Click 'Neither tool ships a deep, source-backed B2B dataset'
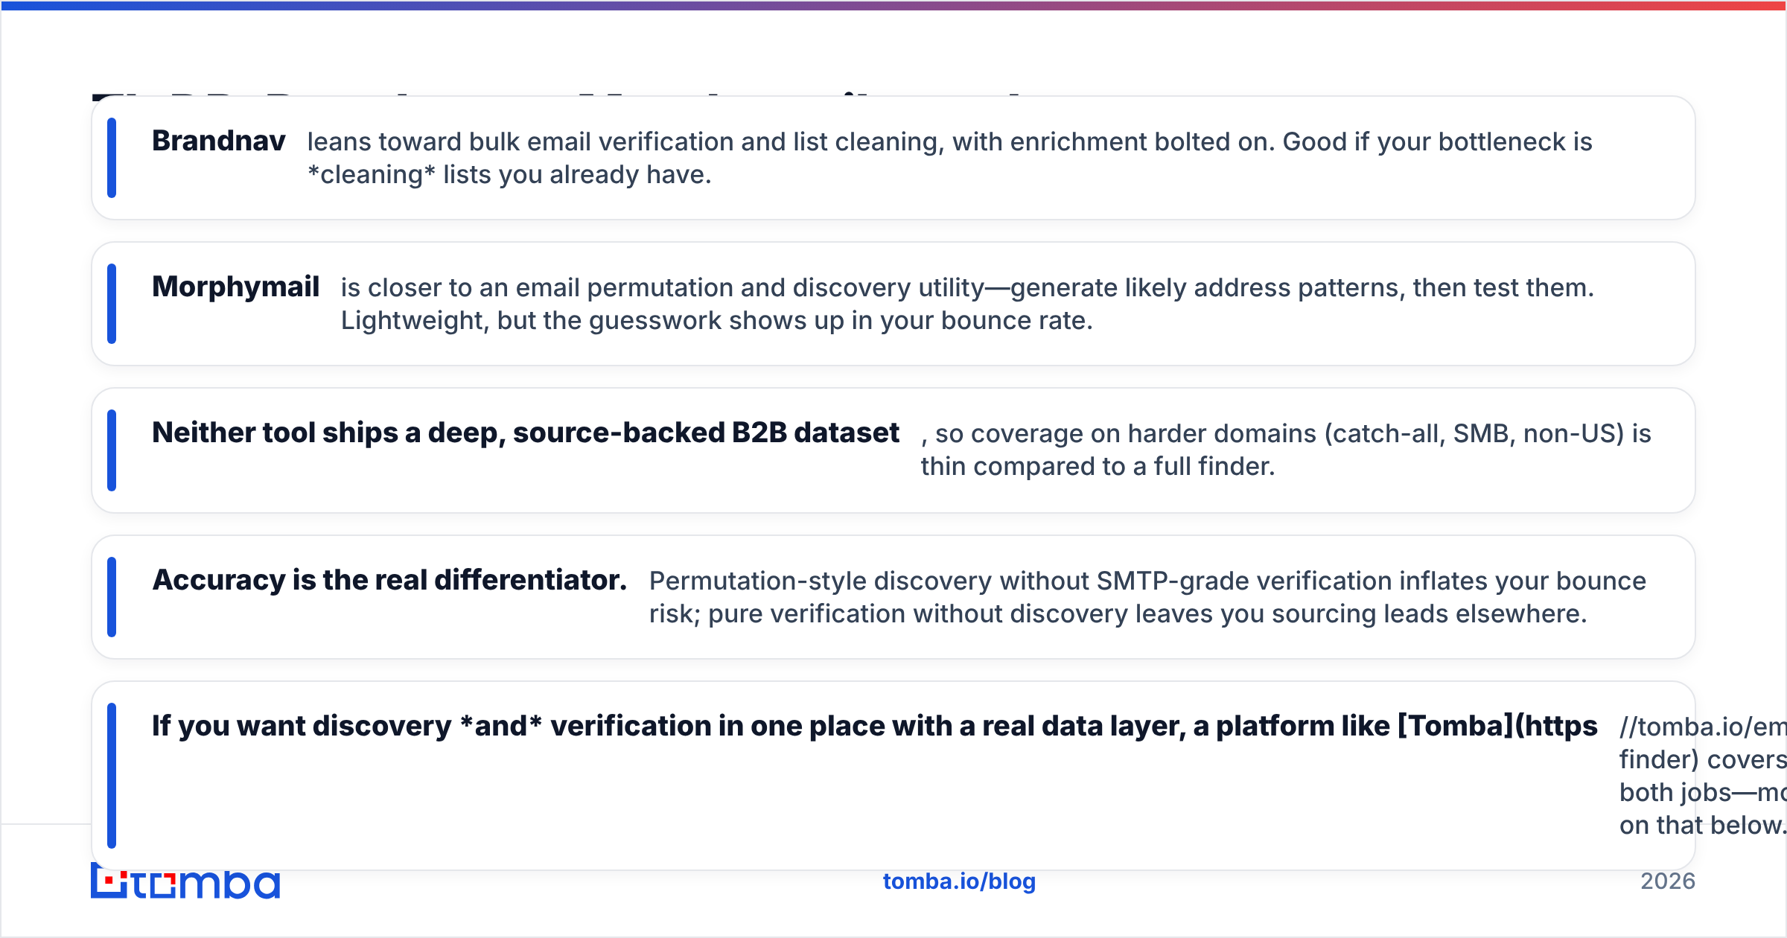The height and width of the screenshot is (938, 1787). click(526, 433)
